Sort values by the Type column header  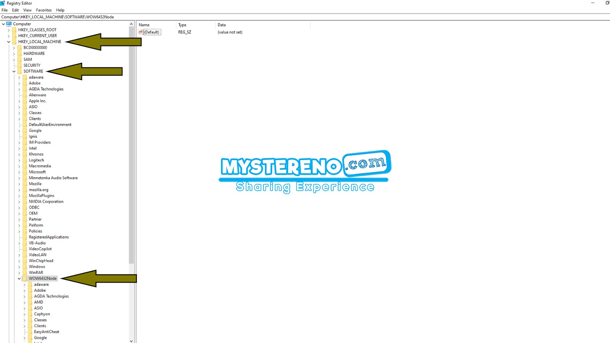pyautogui.click(x=182, y=24)
